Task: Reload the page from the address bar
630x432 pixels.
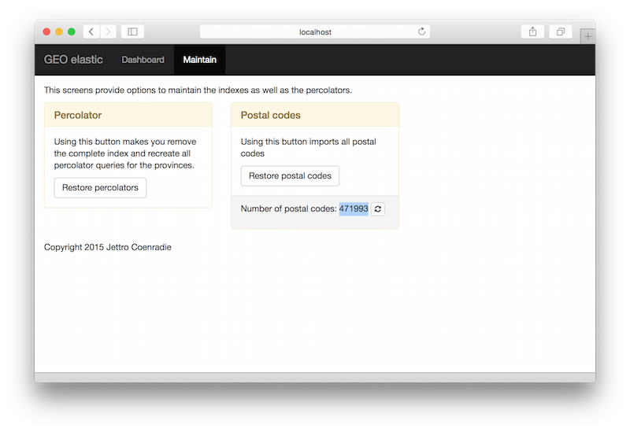Action: pyautogui.click(x=421, y=31)
